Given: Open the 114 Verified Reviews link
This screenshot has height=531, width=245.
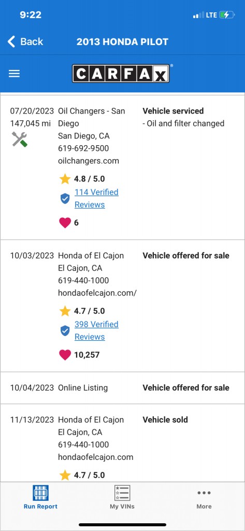Looking at the screenshot, I should click(x=96, y=199).
